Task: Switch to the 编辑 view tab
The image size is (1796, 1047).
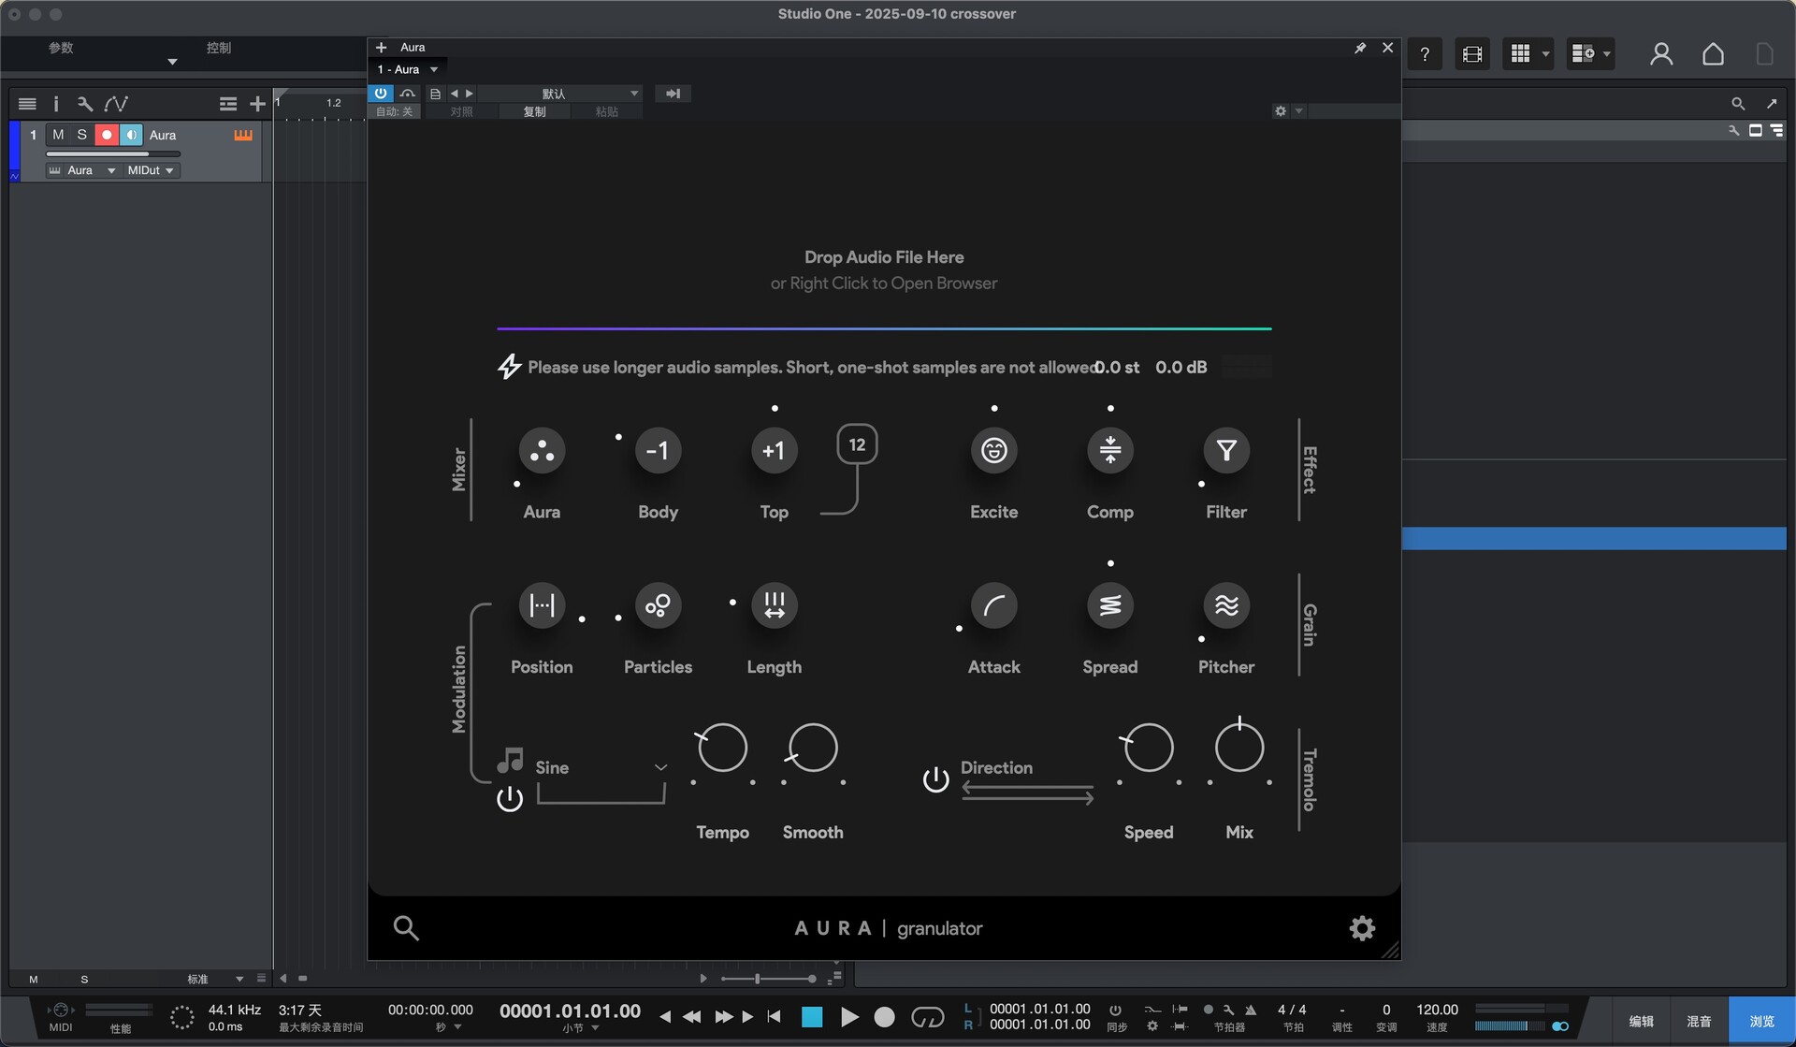Action: [1641, 1022]
